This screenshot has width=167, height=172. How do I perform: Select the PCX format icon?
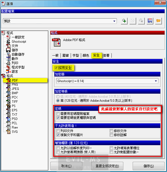[8, 97]
